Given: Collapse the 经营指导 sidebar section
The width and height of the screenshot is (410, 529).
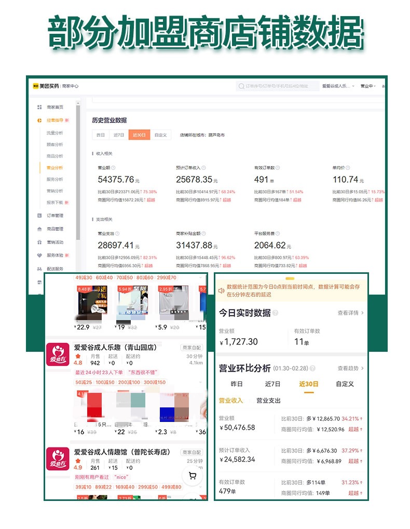Looking at the screenshot, I should pos(54,121).
